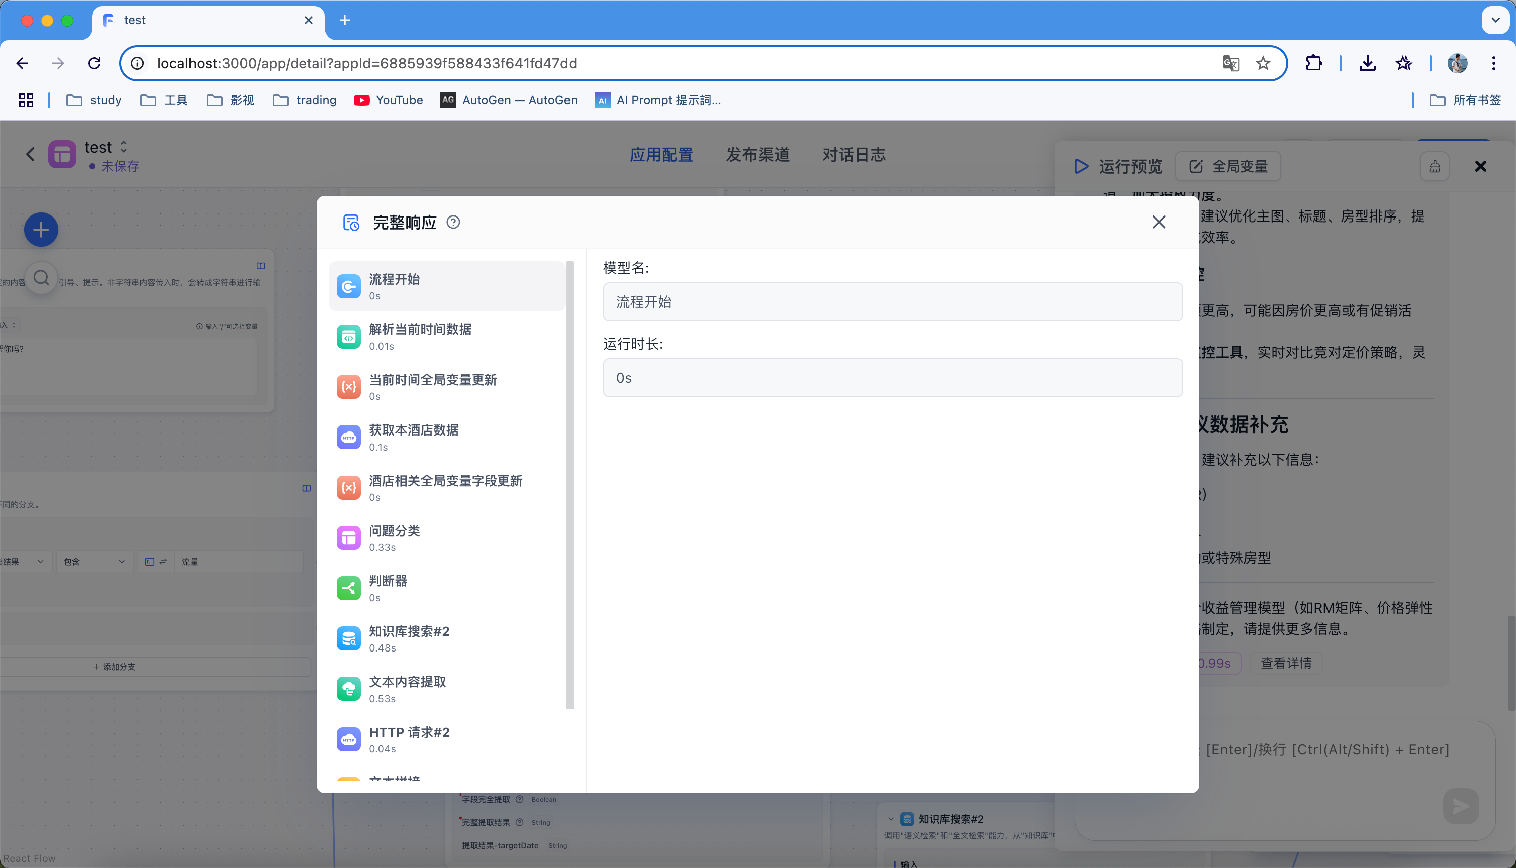The width and height of the screenshot is (1516, 868).
Task: Bookmark this page with star icon
Action: (1263, 63)
